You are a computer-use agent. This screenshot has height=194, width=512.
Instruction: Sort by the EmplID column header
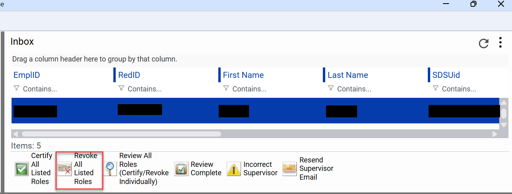point(27,75)
